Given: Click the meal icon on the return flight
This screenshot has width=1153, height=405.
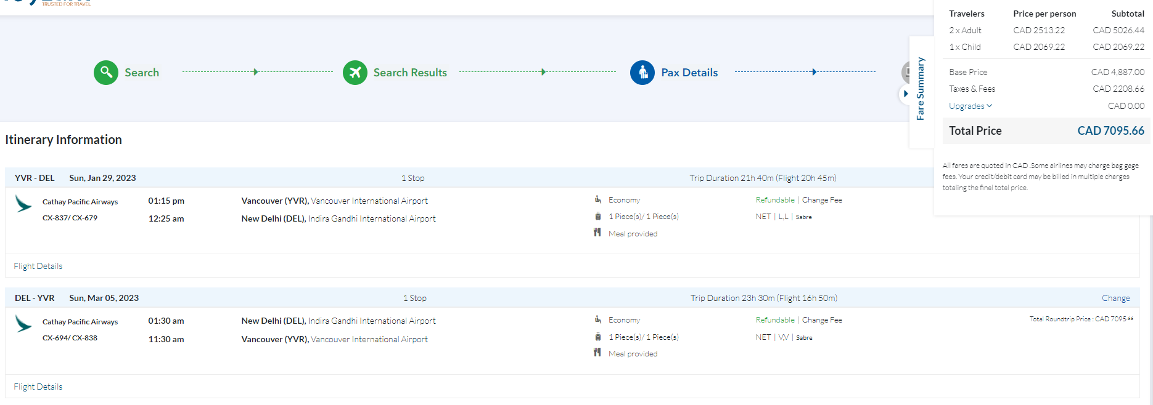Looking at the screenshot, I should point(597,353).
